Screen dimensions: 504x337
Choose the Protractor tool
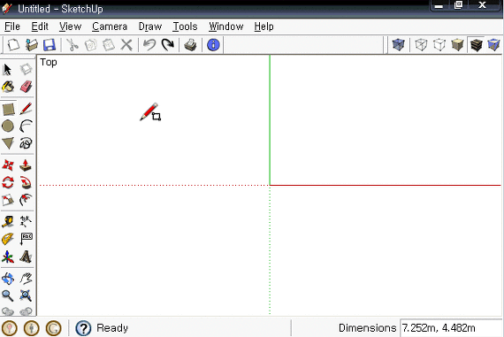pyautogui.click(x=8, y=239)
